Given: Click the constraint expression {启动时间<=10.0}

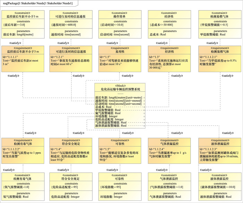Looking at the screenshot, I should [x=112, y=25].
